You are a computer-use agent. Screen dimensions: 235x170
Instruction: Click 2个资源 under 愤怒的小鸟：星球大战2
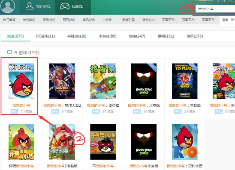[67, 111]
